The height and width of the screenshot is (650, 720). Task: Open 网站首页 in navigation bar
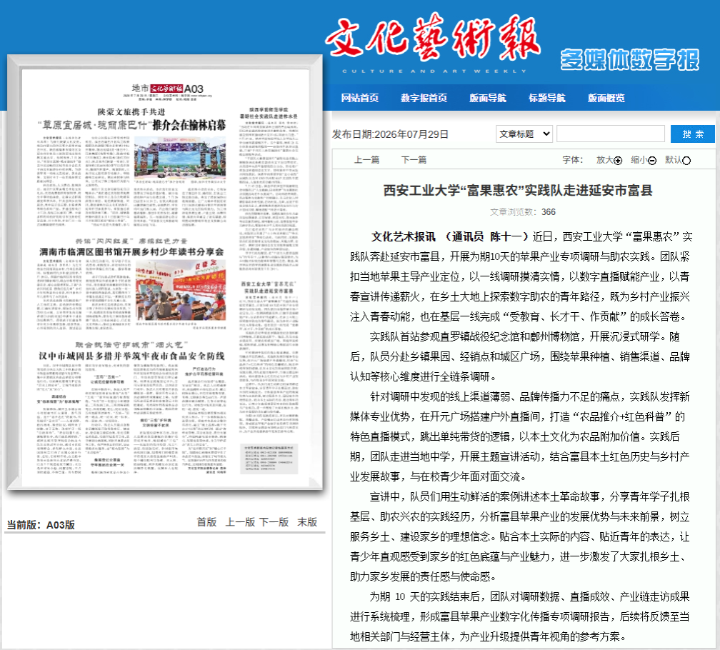point(359,98)
